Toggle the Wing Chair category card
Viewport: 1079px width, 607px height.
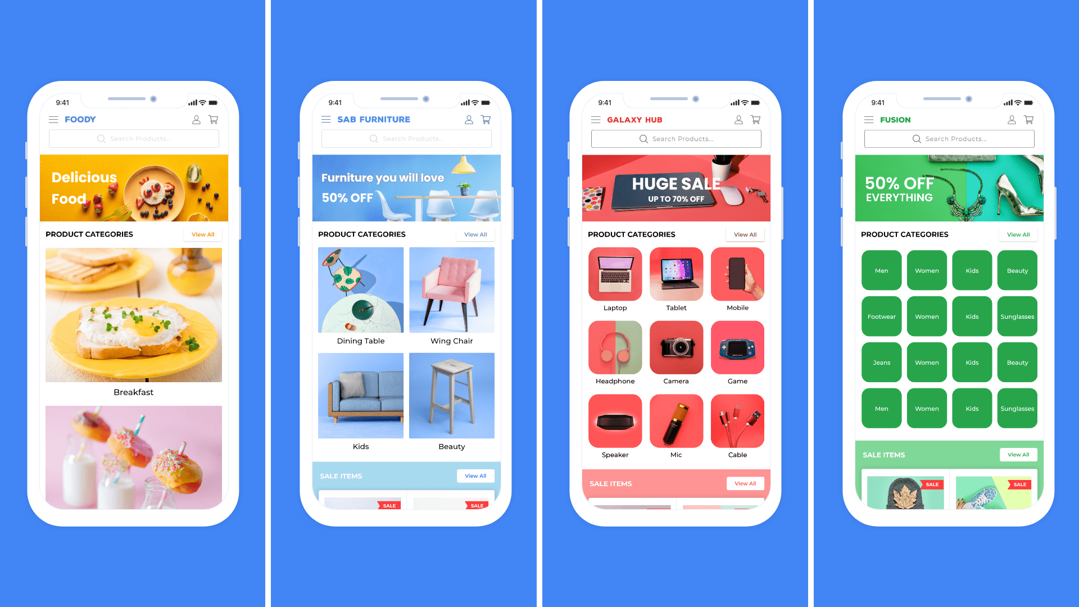(x=451, y=296)
